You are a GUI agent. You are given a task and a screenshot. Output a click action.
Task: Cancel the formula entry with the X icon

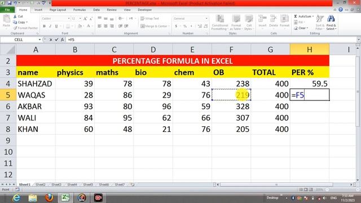51,39
